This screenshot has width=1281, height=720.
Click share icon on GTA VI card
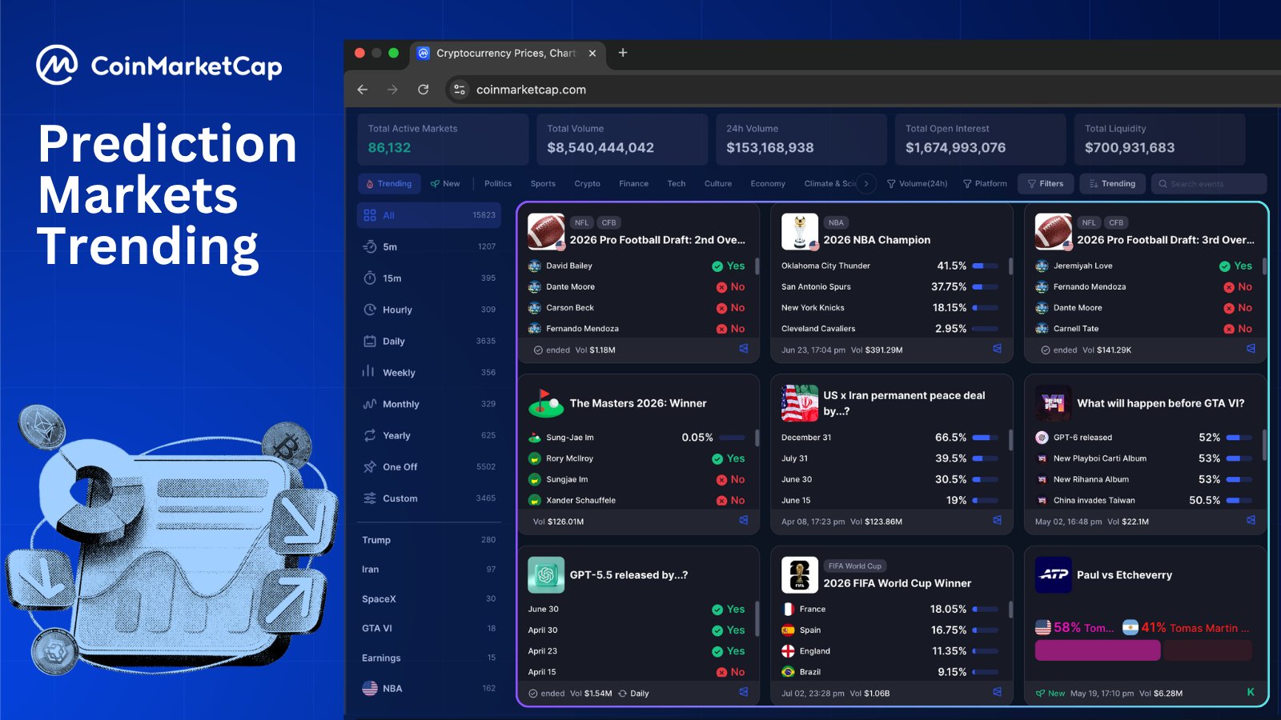click(x=1251, y=520)
